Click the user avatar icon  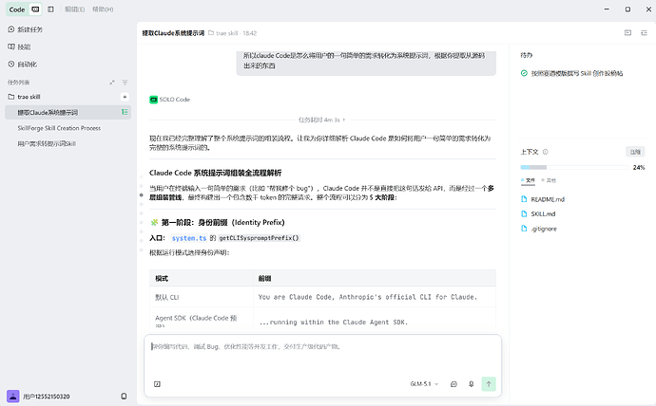click(13, 397)
